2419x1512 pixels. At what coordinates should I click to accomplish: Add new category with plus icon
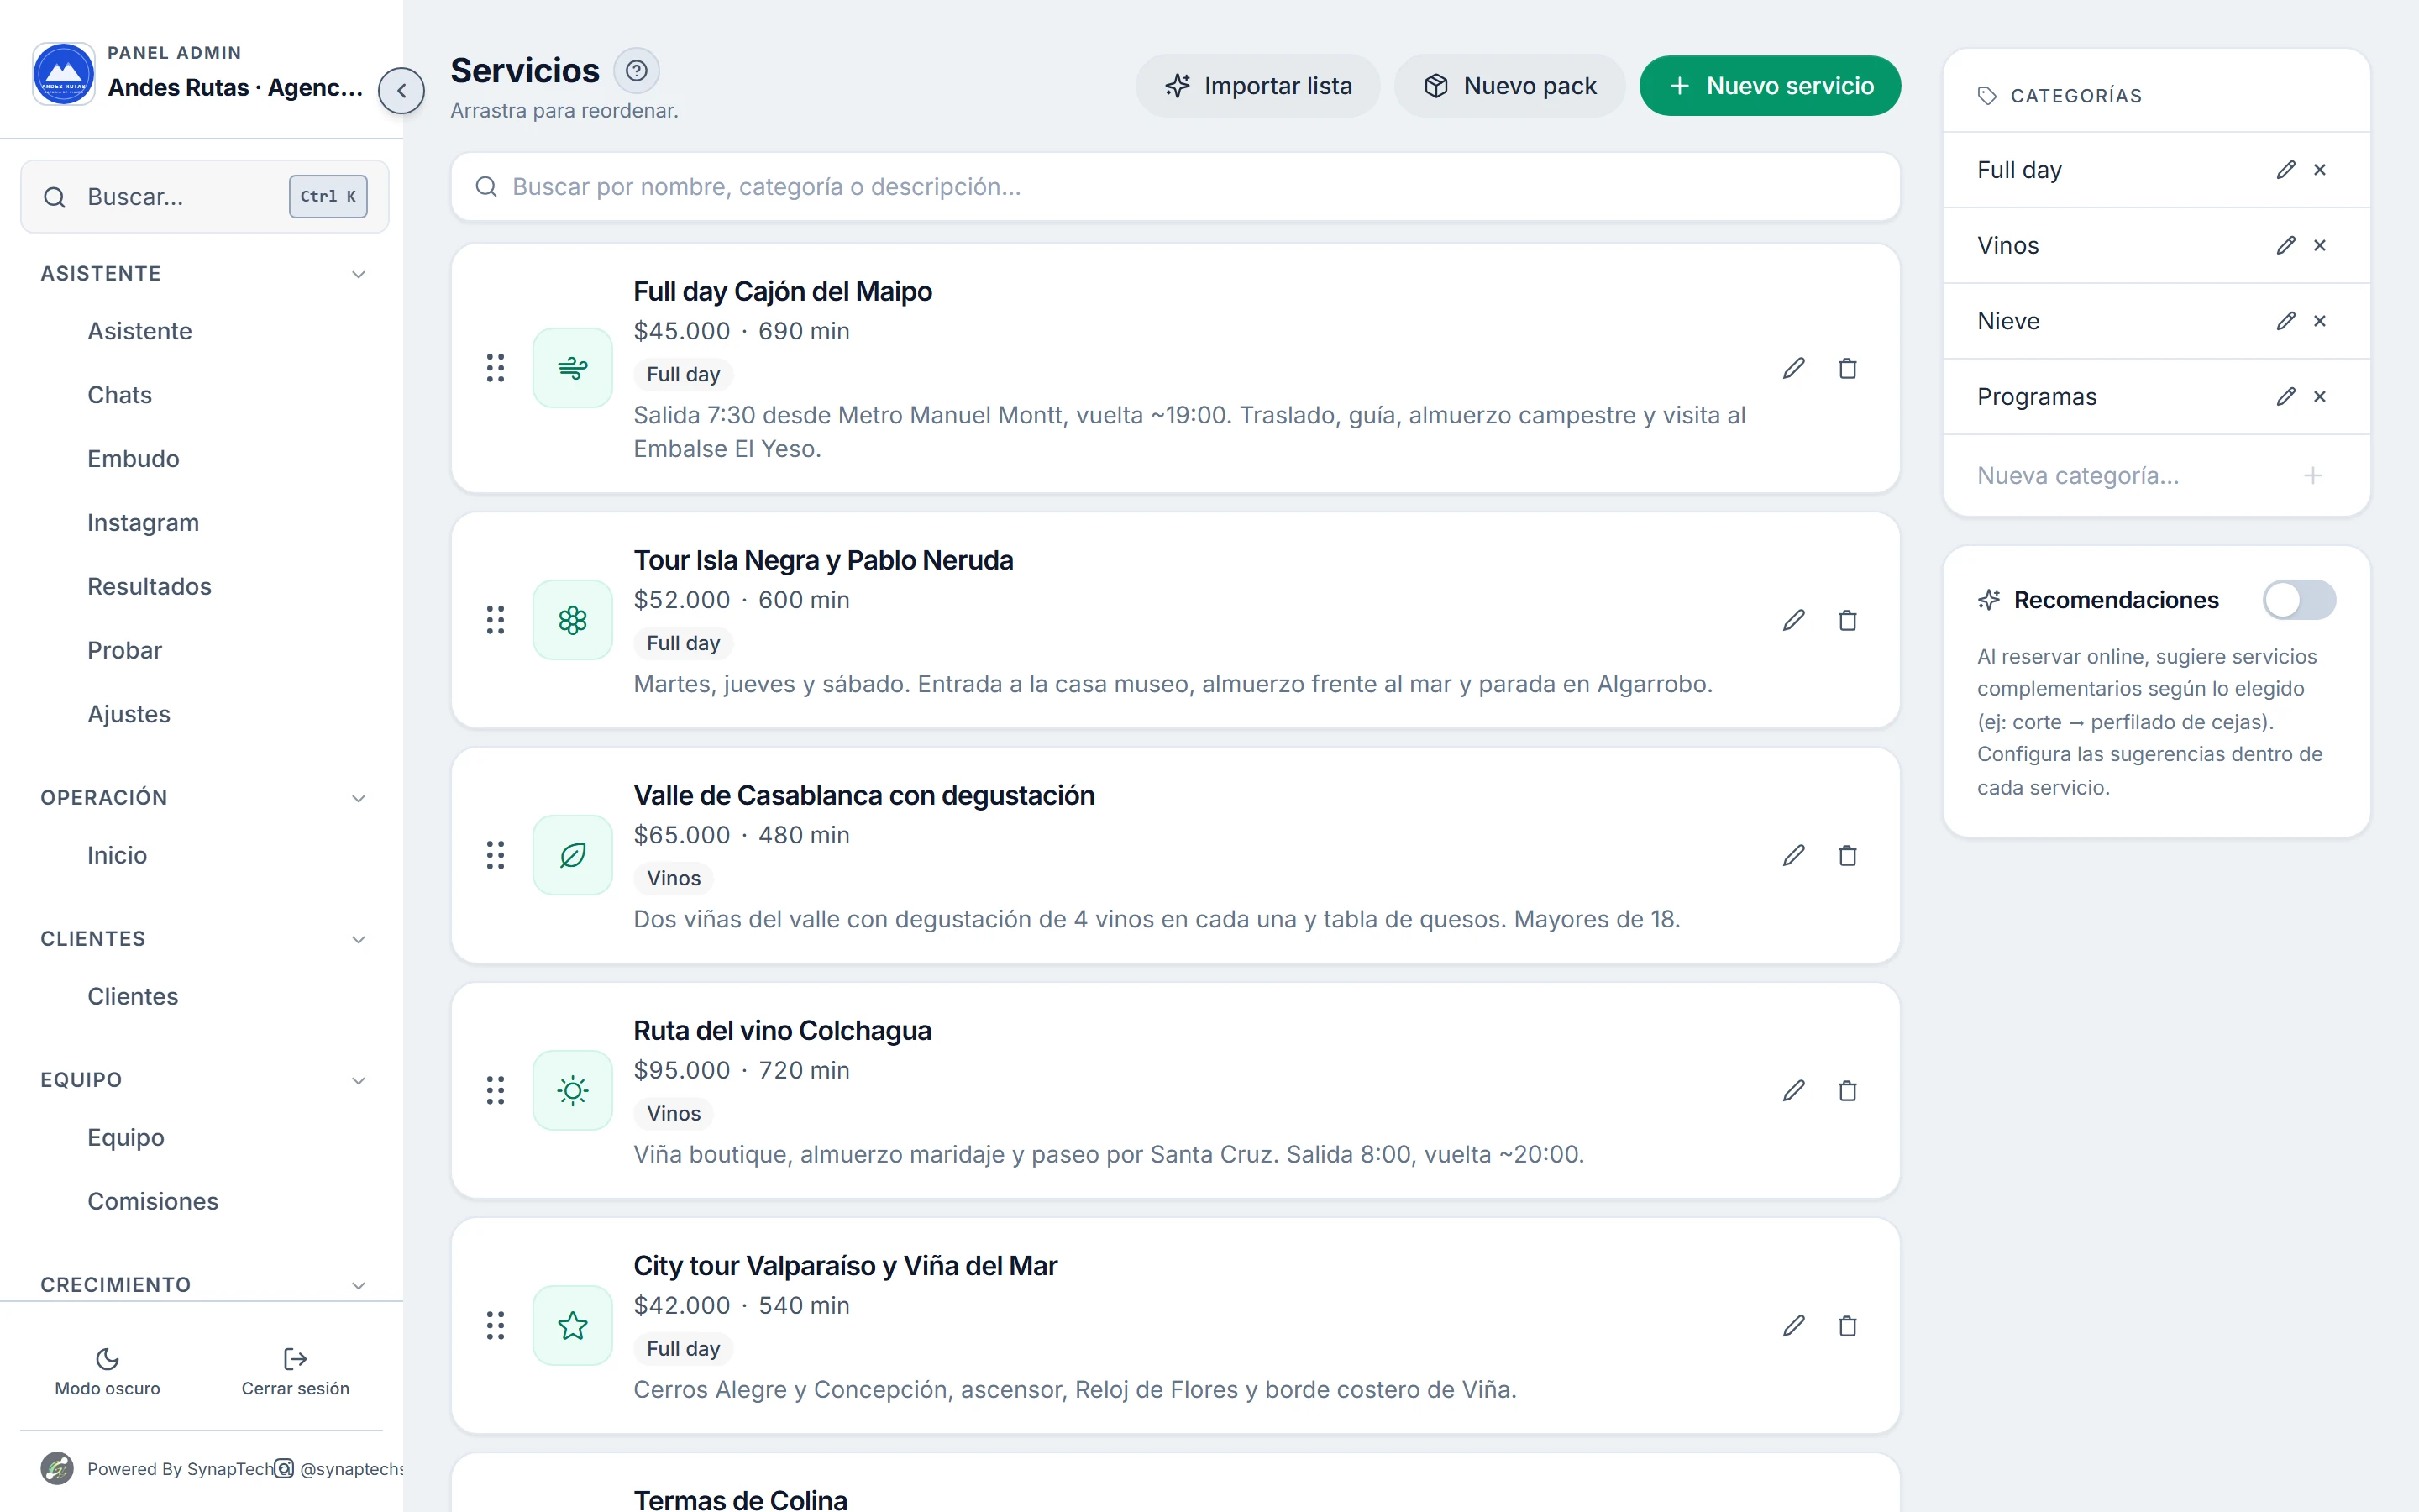coord(2313,476)
